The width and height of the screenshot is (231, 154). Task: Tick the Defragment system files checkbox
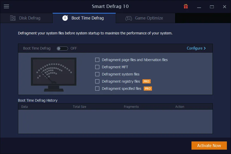tap(97, 74)
